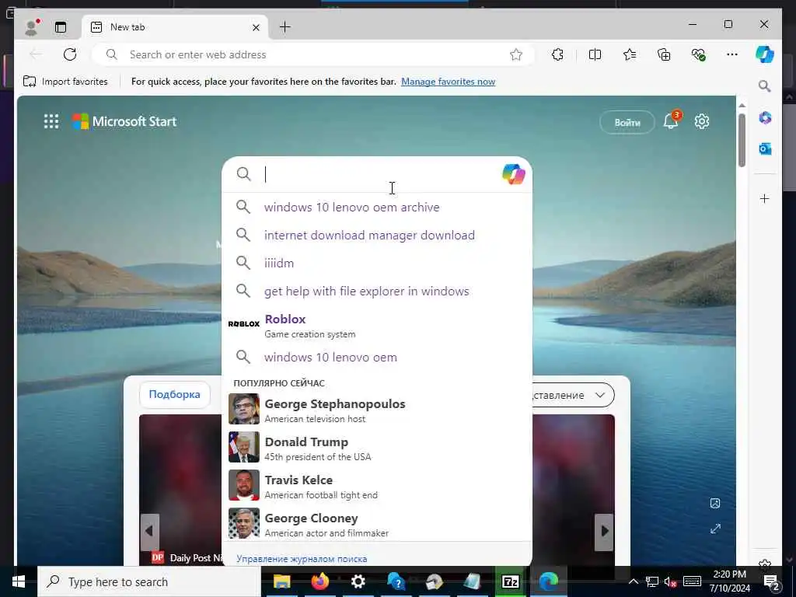
Task: Open trending Travis Kelce entry
Action: click(x=377, y=485)
